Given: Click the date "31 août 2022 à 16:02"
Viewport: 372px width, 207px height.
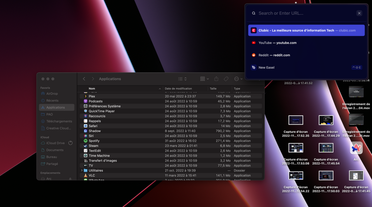Looking at the screenshot, I should (x=181, y=141).
